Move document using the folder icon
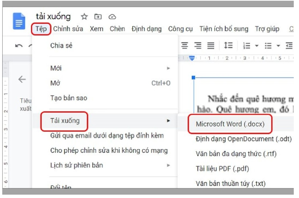 (98, 17)
